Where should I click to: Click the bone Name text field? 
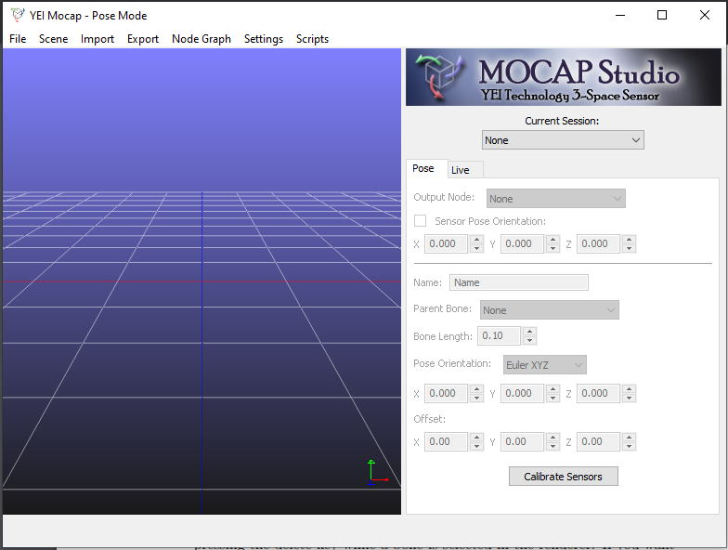point(518,282)
